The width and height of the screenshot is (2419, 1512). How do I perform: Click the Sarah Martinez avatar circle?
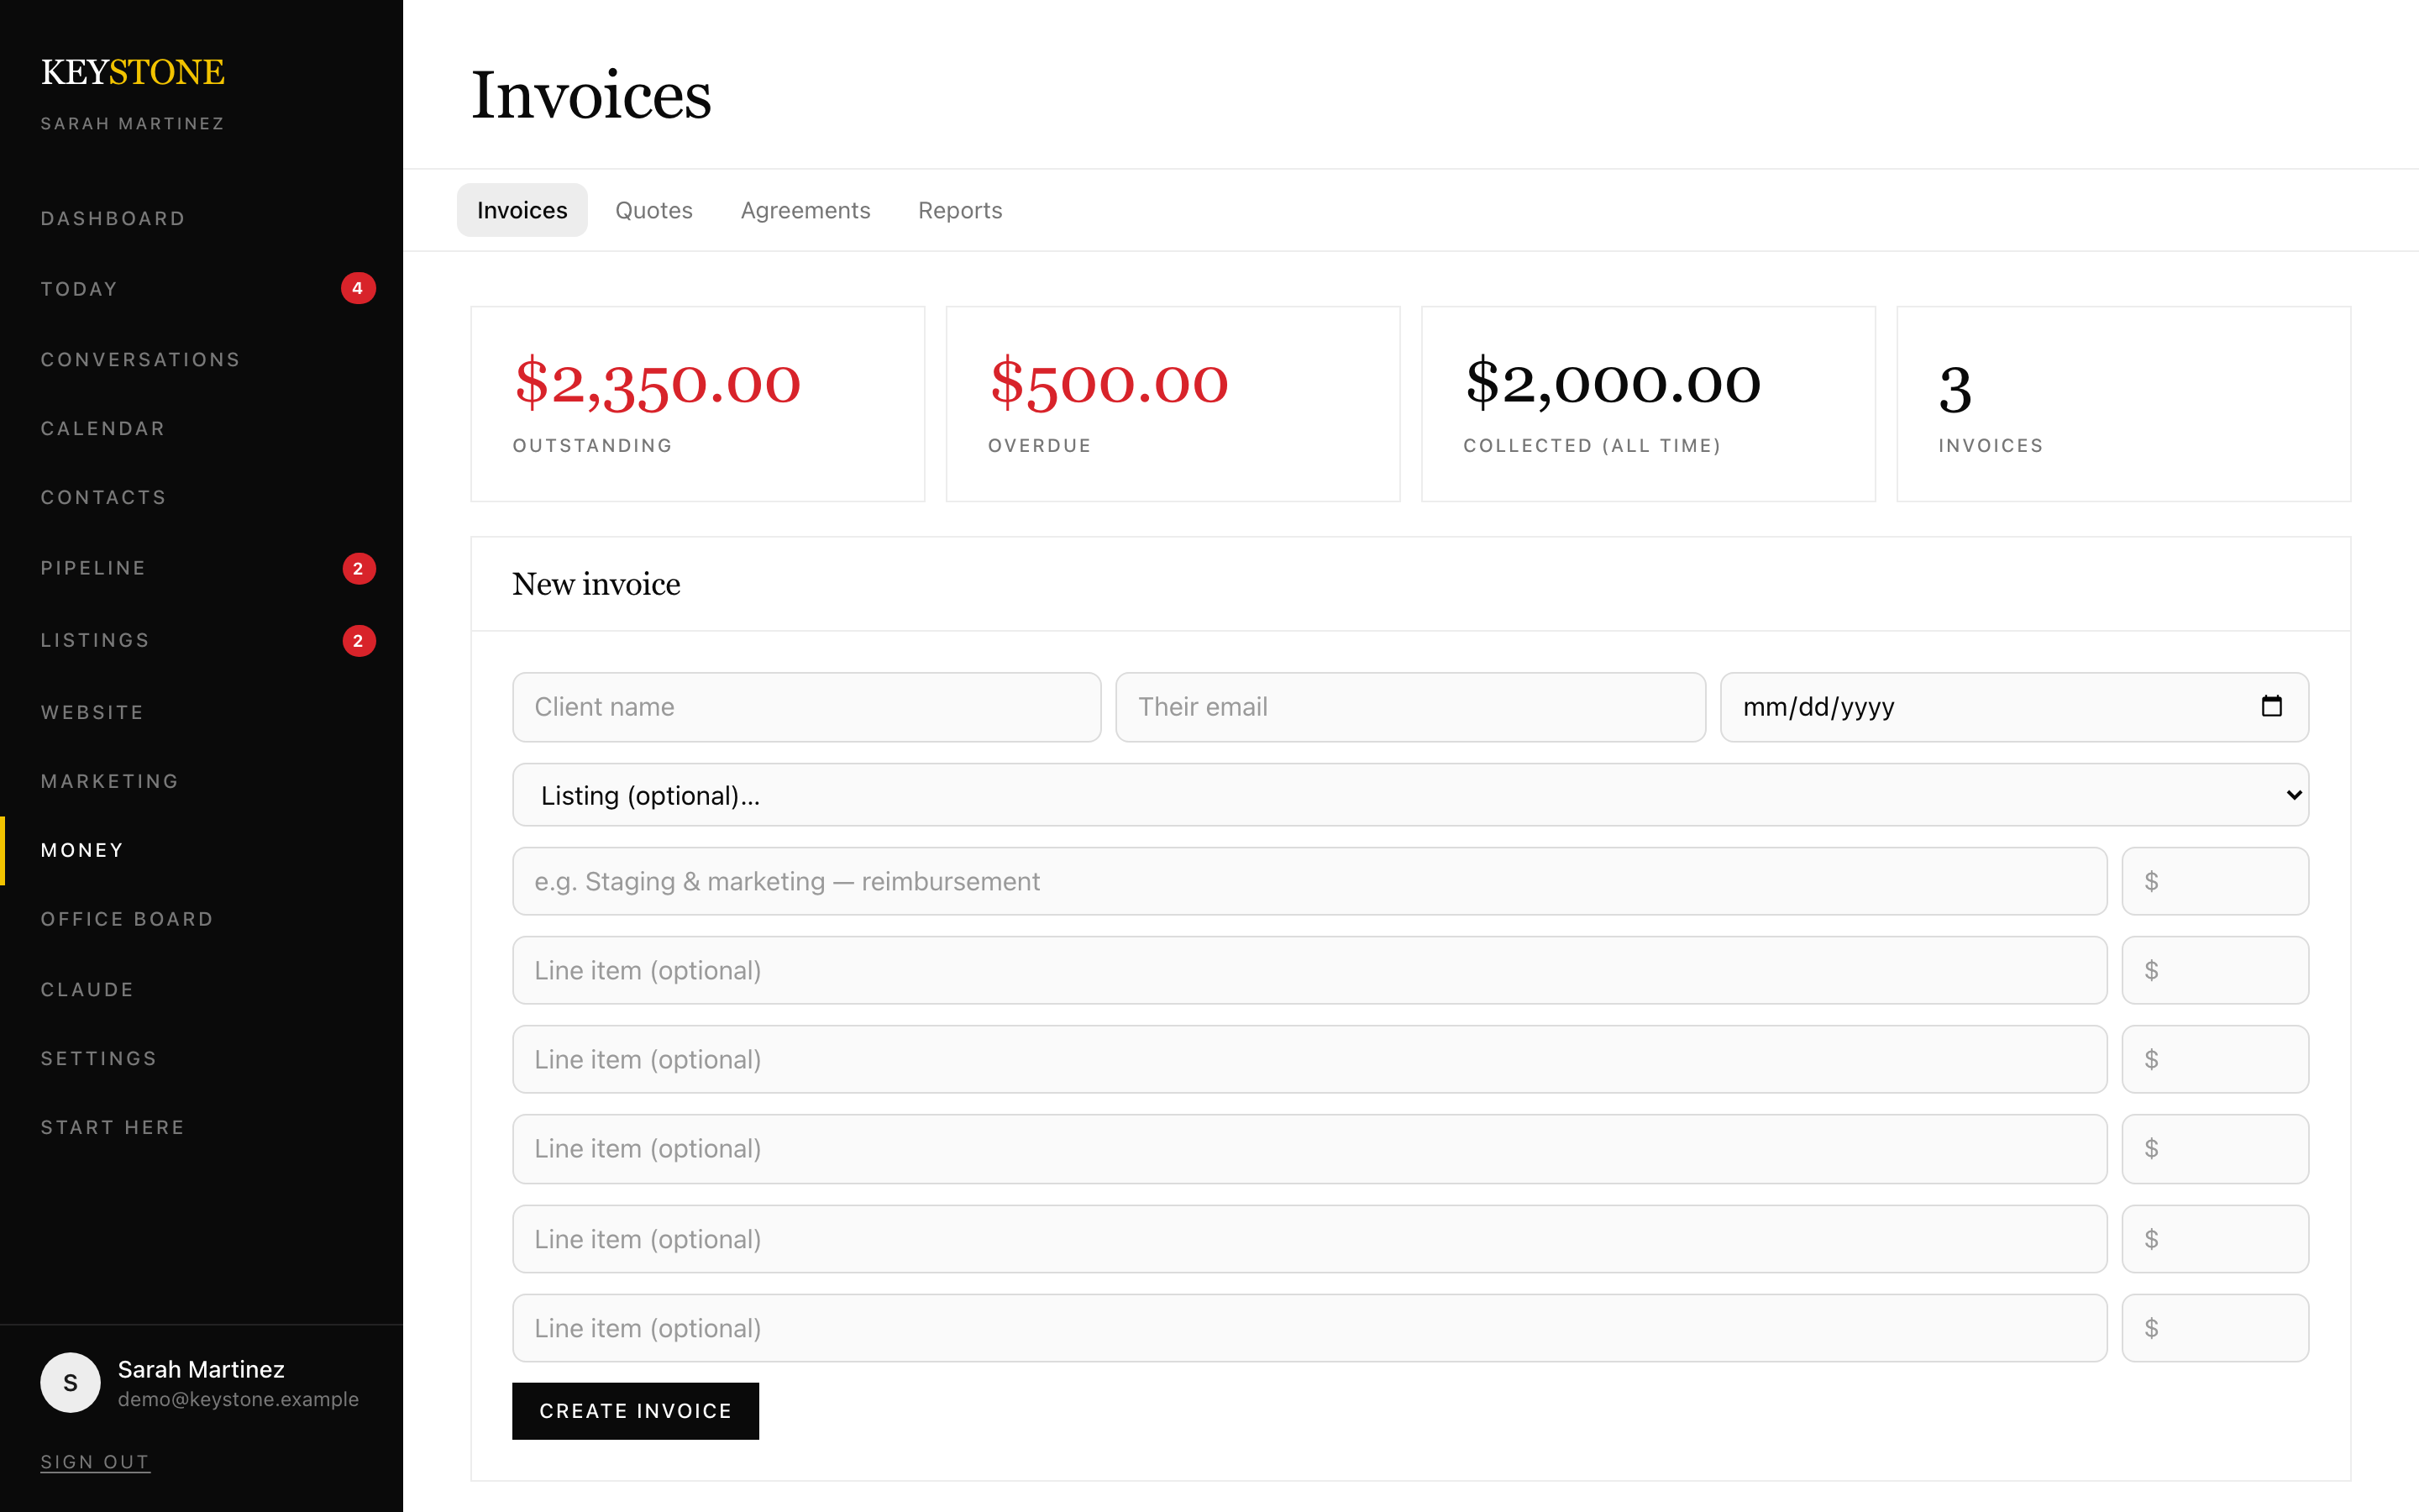click(70, 1382)
